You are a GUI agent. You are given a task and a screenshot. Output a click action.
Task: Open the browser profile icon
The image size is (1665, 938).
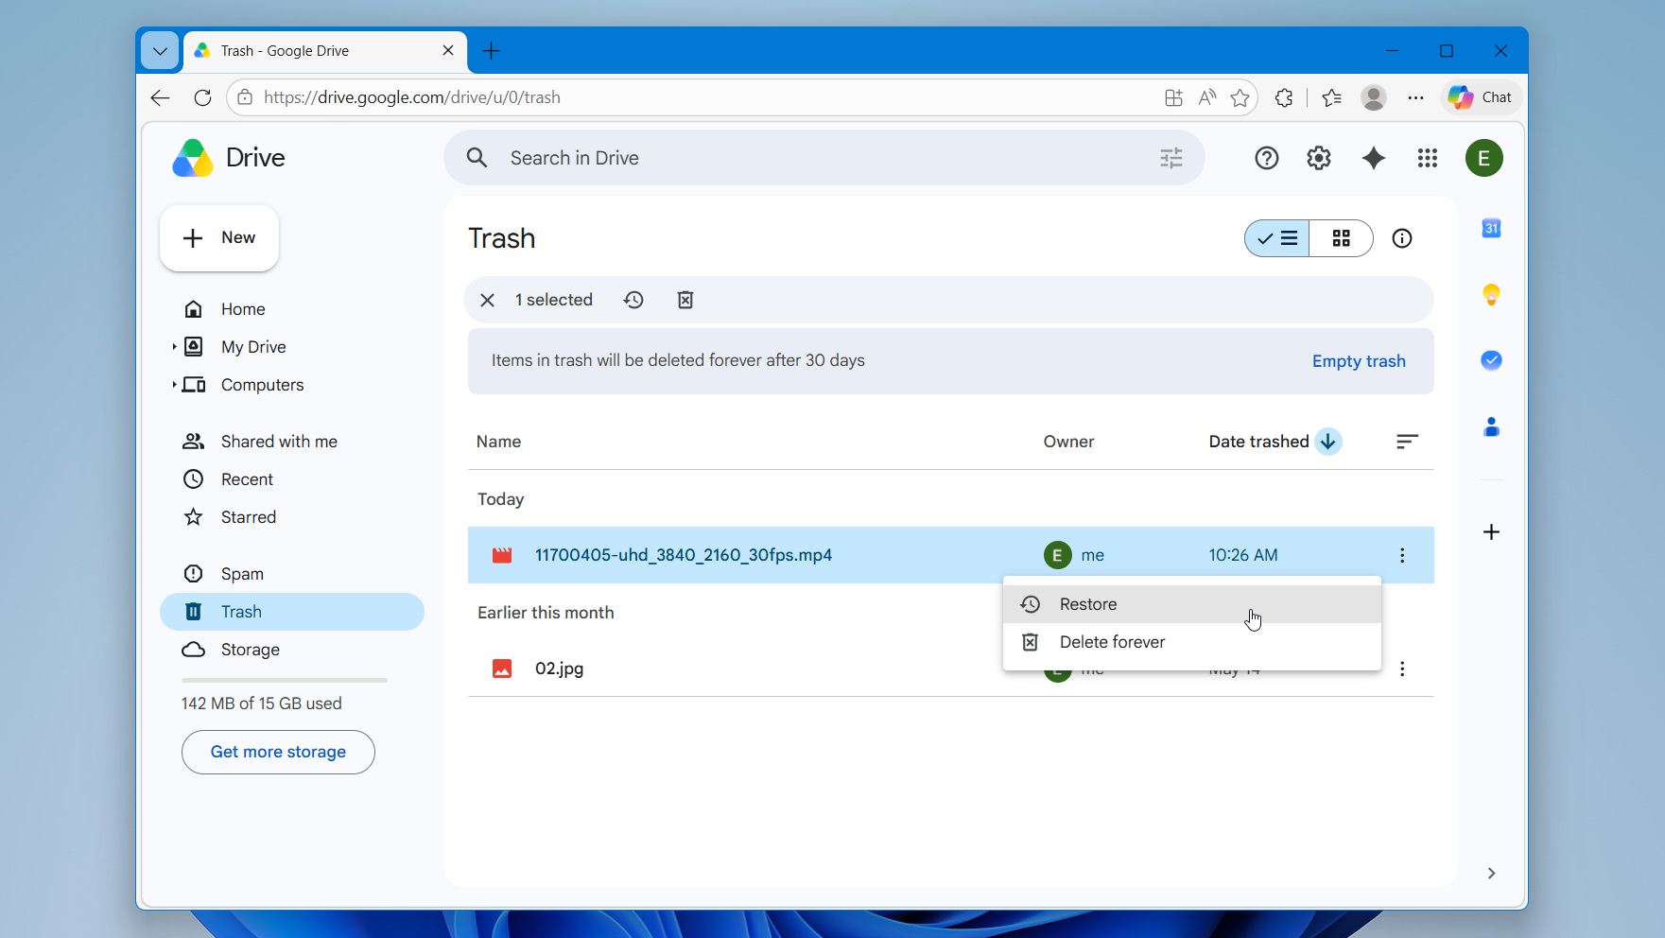(x=1373, y=97)
